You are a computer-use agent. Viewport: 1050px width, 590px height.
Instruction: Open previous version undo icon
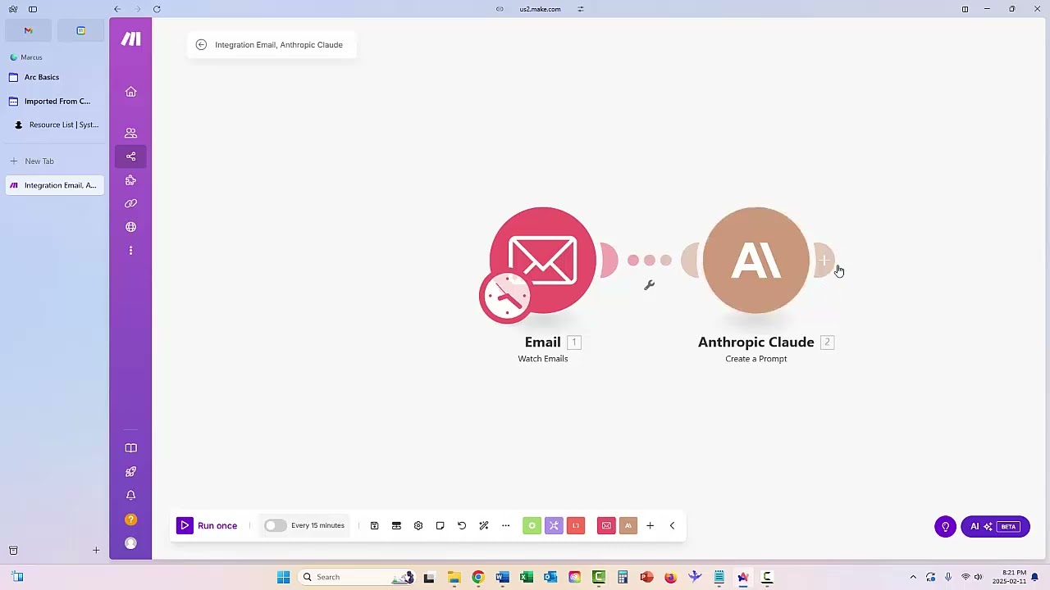(x=462, y=526)
